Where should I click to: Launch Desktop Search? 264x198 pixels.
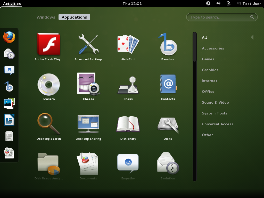[x=48, y=123]
